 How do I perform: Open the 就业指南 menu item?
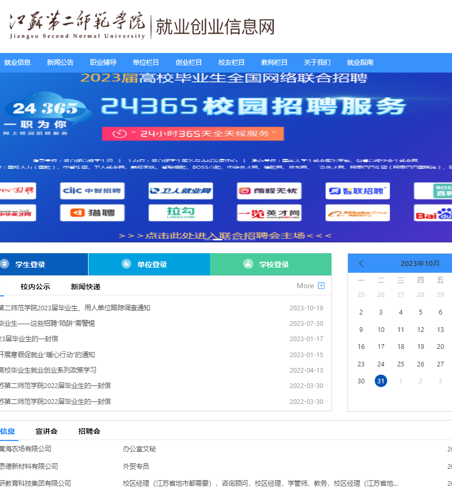[360, 62]
